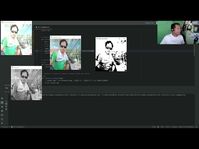Open the Python Console layers icon

(2, 107)
